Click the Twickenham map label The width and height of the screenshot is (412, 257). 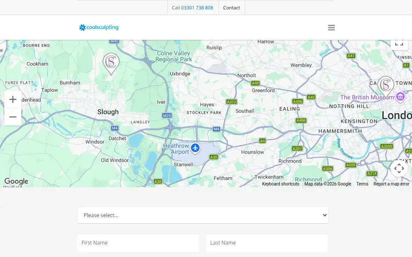point(269,177)
